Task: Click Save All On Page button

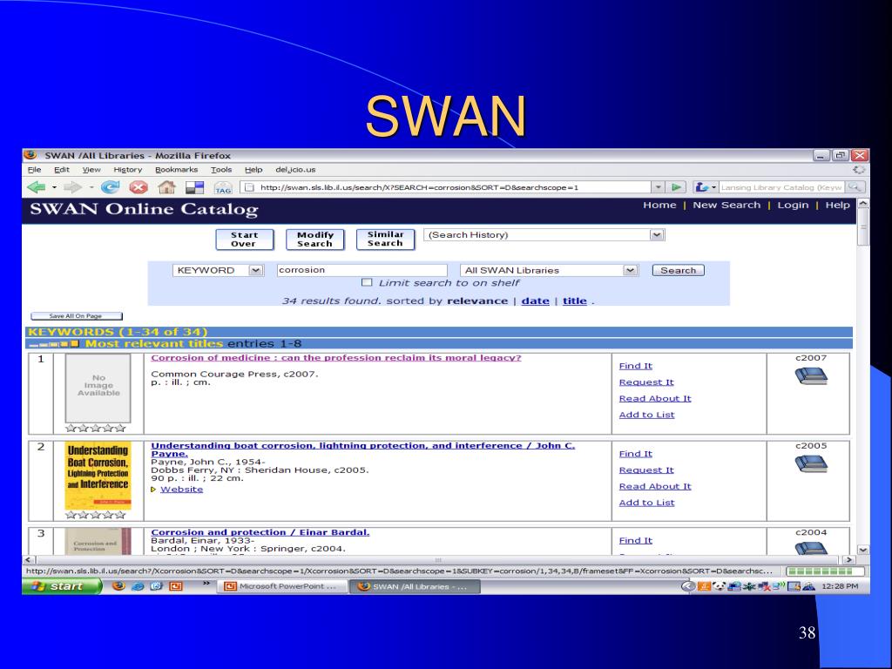Action: coord(77,315)
